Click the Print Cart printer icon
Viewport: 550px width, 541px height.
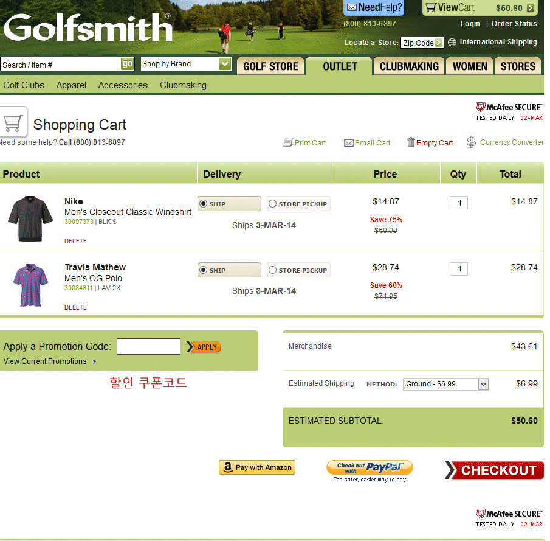(288, 142)
